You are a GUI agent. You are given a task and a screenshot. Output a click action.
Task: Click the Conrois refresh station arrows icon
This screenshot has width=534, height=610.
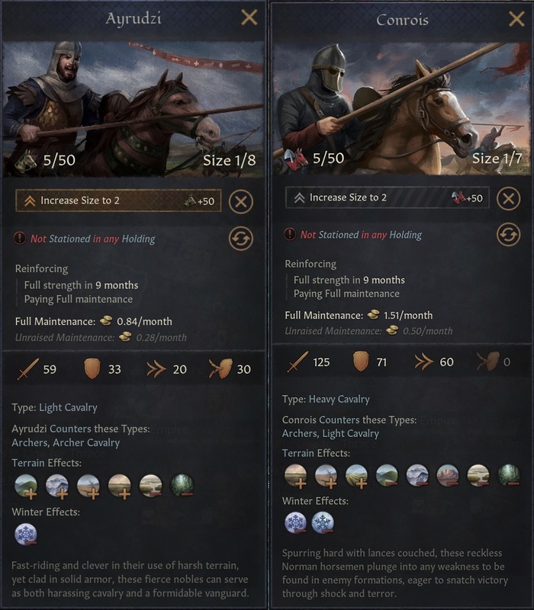tap(508, 235)
